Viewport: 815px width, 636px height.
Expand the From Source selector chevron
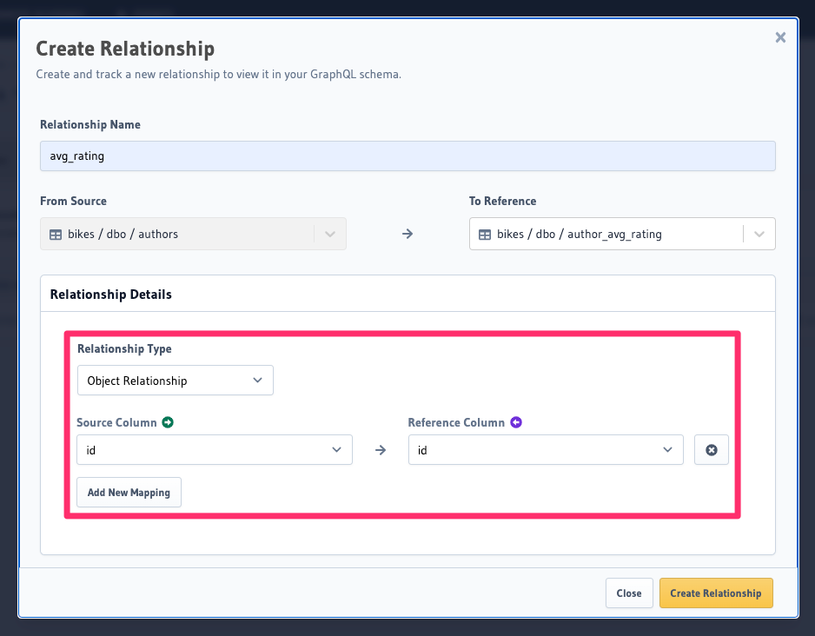[329, 234]
